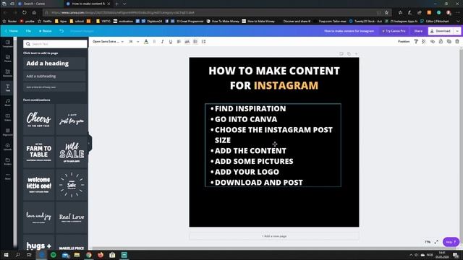Screen dimensions: 463x260
Task: Toggle bulleted list formatting
Action: click(x=195, y=42)
